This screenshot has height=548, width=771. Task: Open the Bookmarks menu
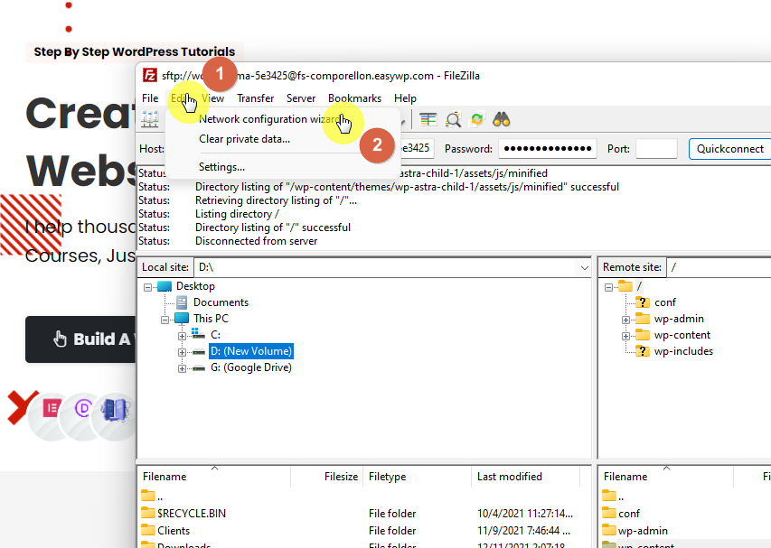coord(354,98)
